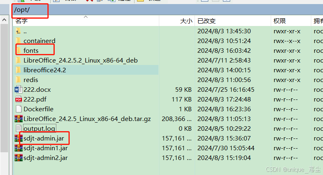Select the containerd folder icon
Image resolution: width=323 pixels, height=175 pixels.
[18, 41]
